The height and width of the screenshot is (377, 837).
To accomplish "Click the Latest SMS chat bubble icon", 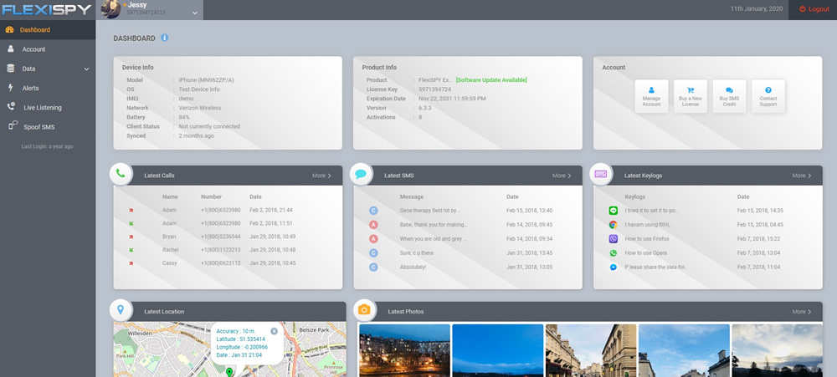I will 361,174.
